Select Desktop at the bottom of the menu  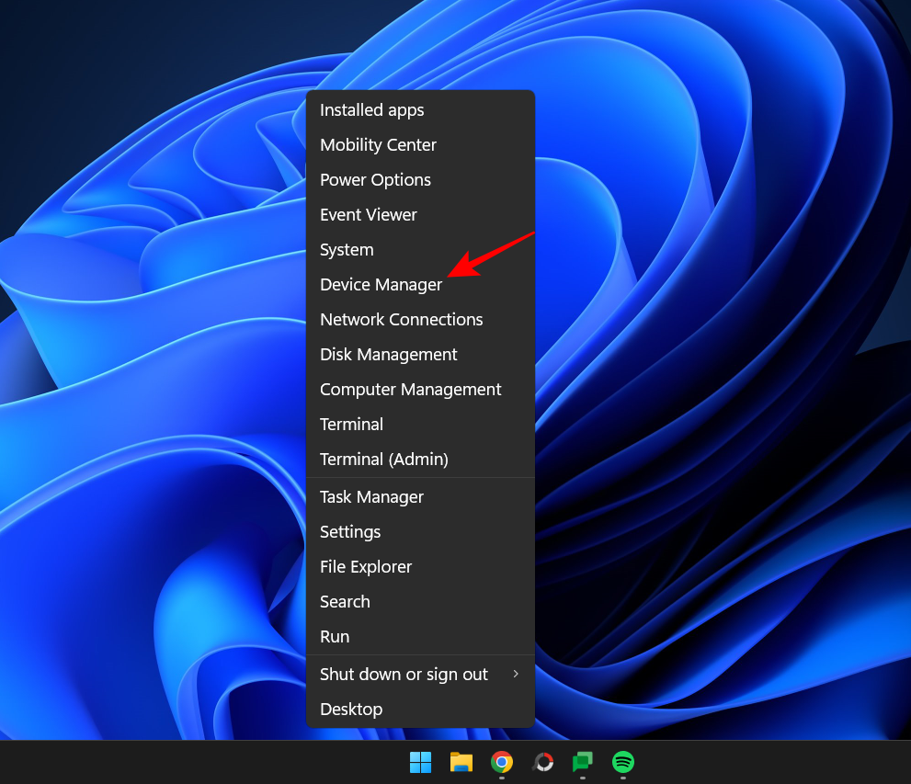351,709
